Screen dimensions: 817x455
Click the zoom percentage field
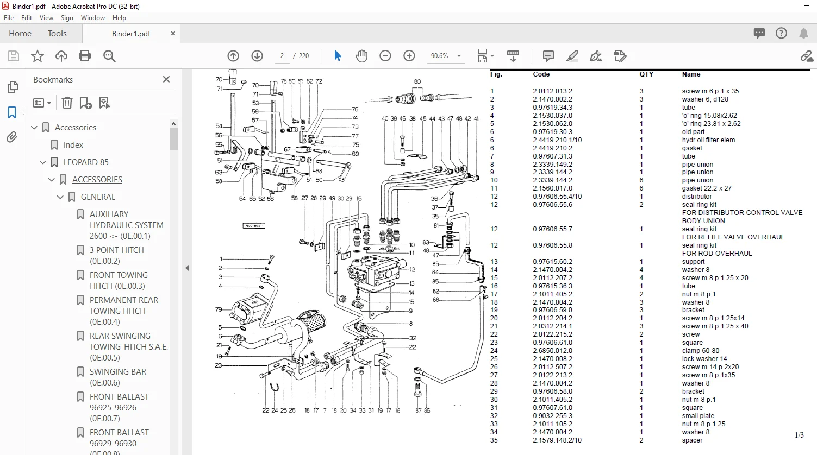439,56
